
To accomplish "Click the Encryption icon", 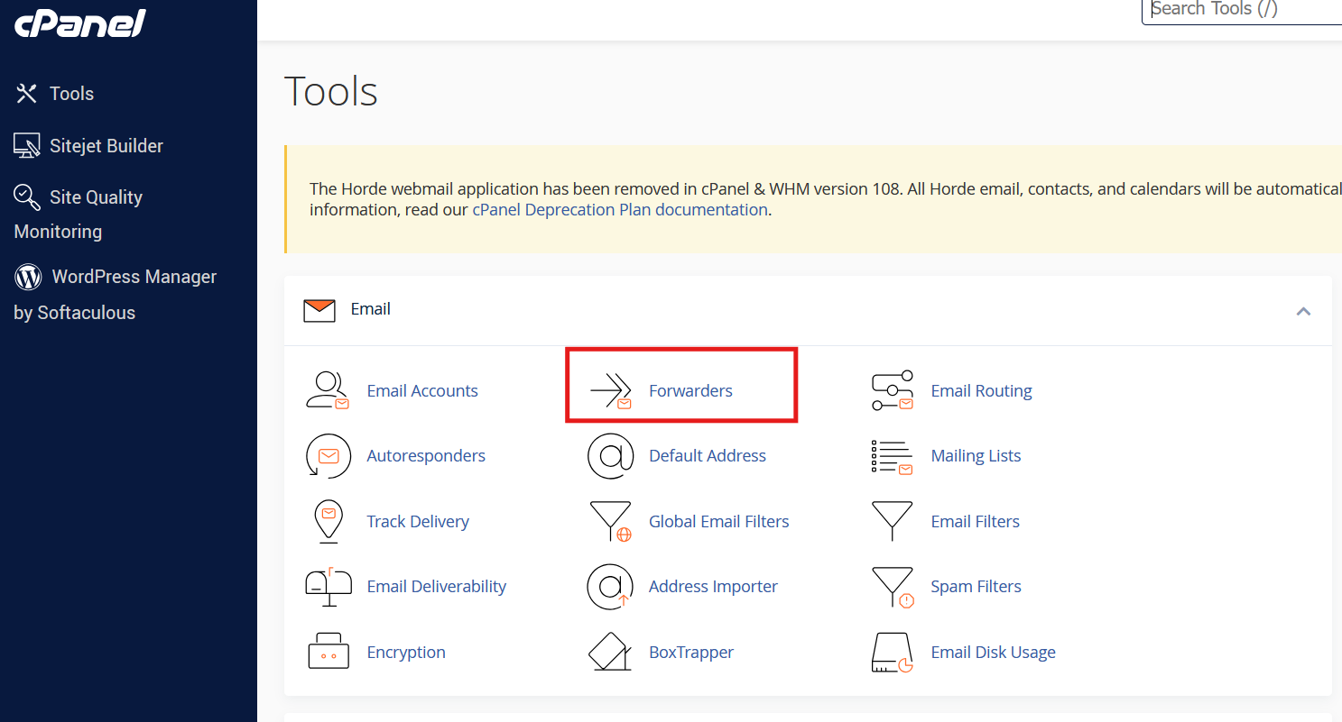I will click(x=329, y=651).
